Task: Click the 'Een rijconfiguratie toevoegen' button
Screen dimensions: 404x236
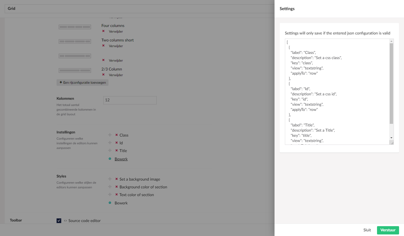Action: tap(83, 82)
